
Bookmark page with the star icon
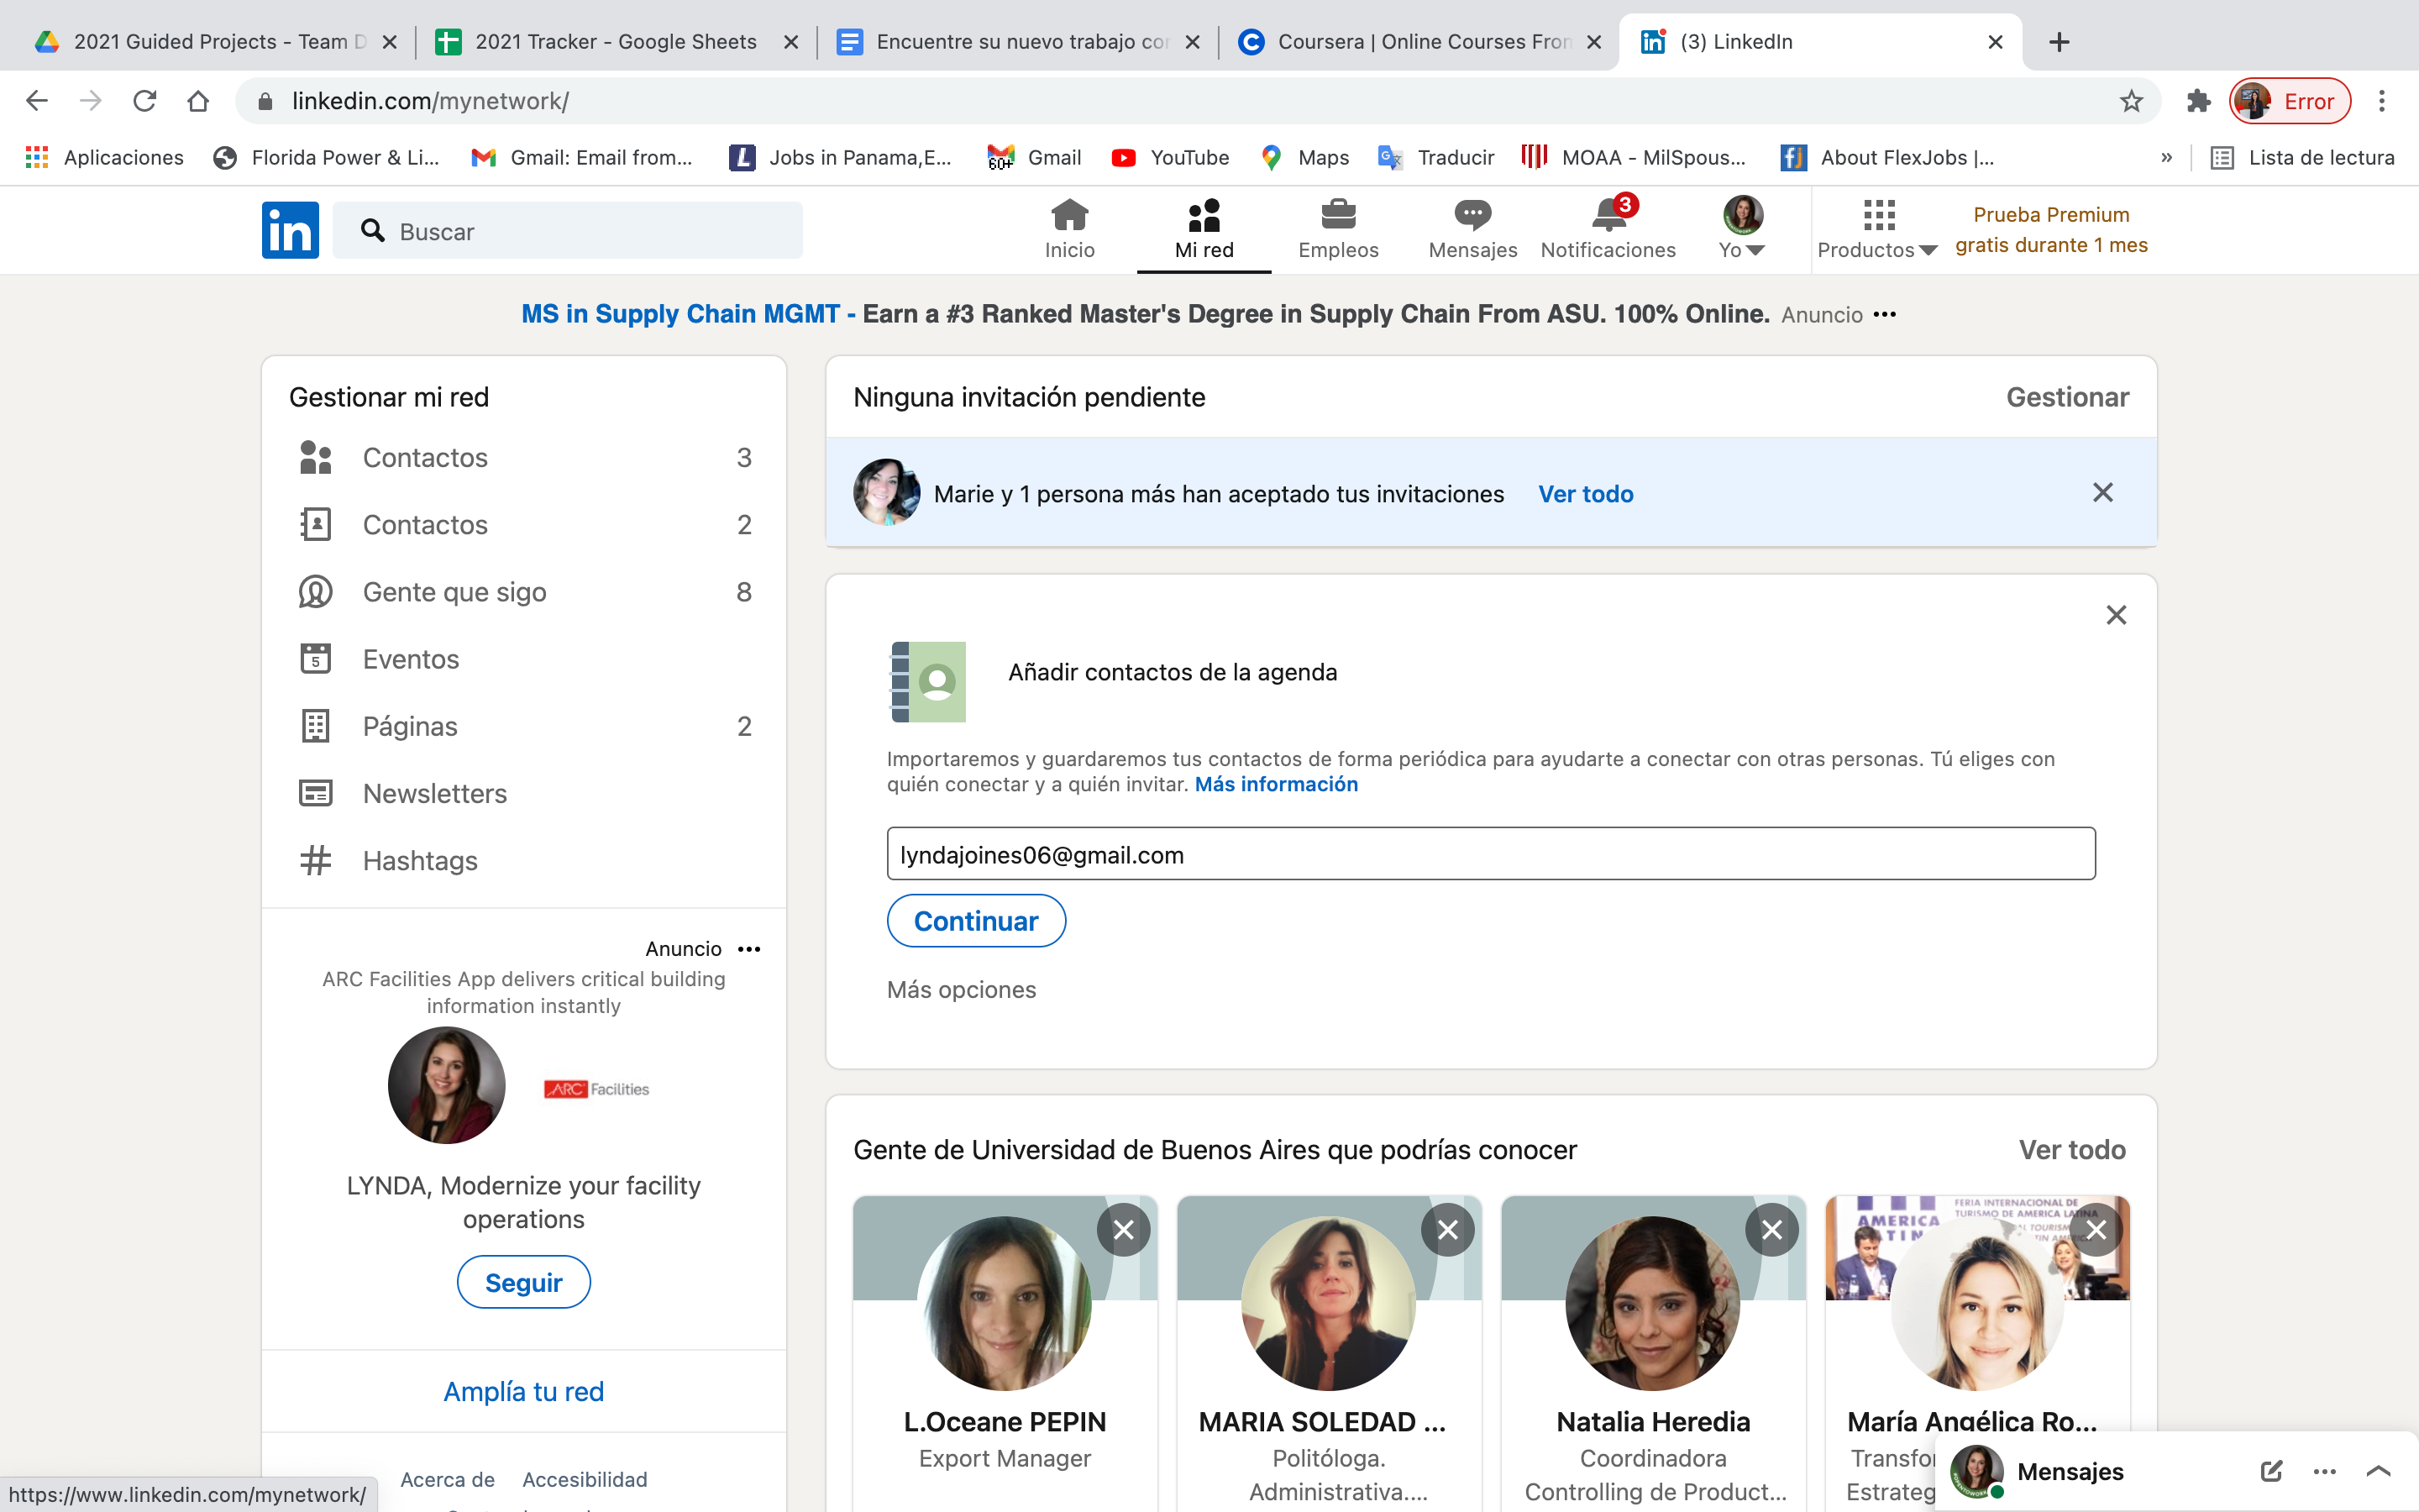point(2131,101)
